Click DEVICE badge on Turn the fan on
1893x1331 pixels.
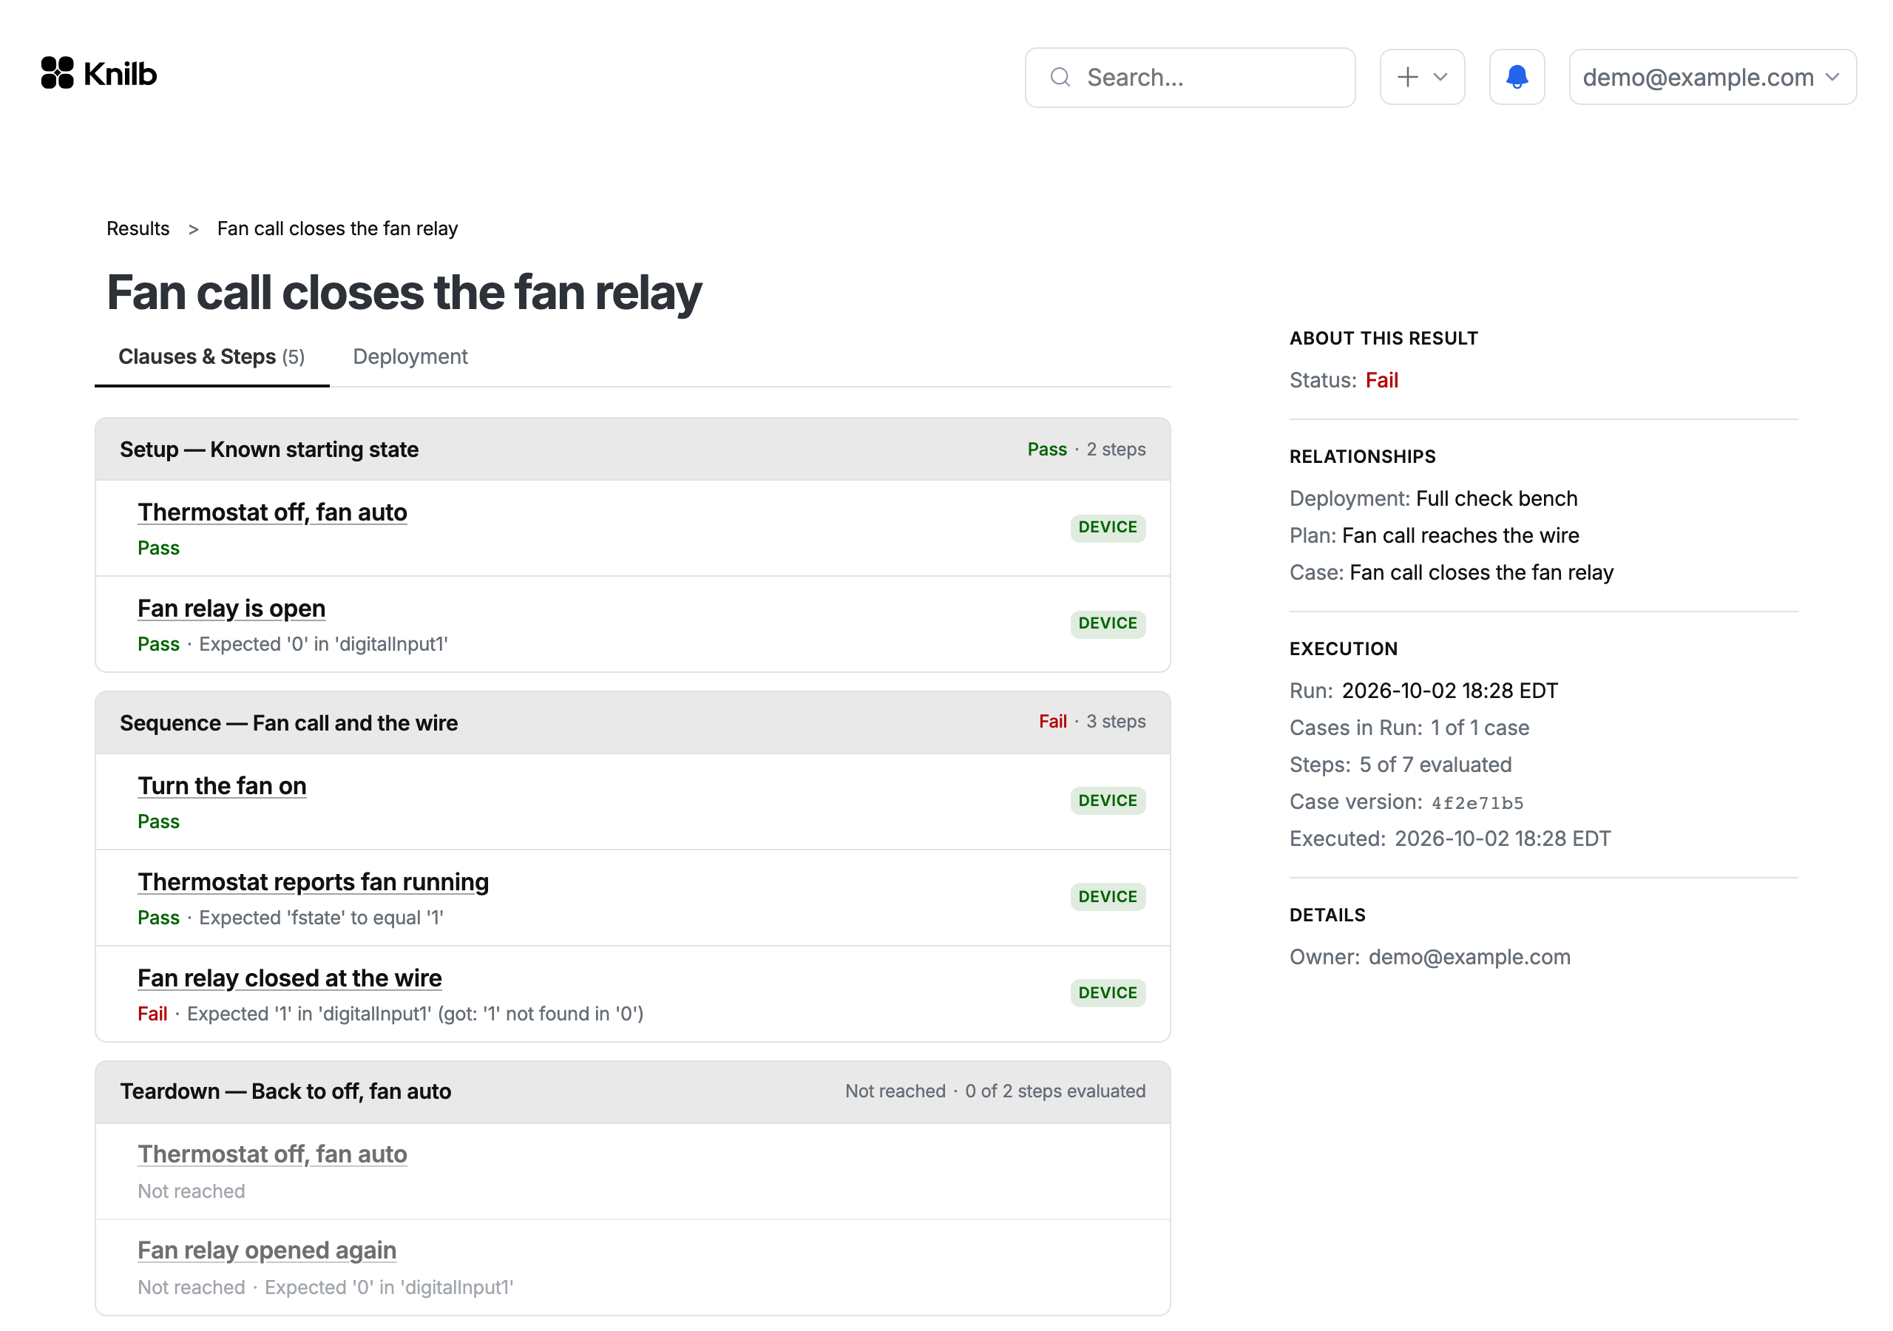point(1107,801)
